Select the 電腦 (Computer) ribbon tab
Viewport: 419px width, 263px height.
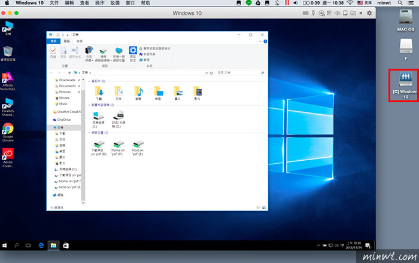pyautogui.click(x=66, y=41)
